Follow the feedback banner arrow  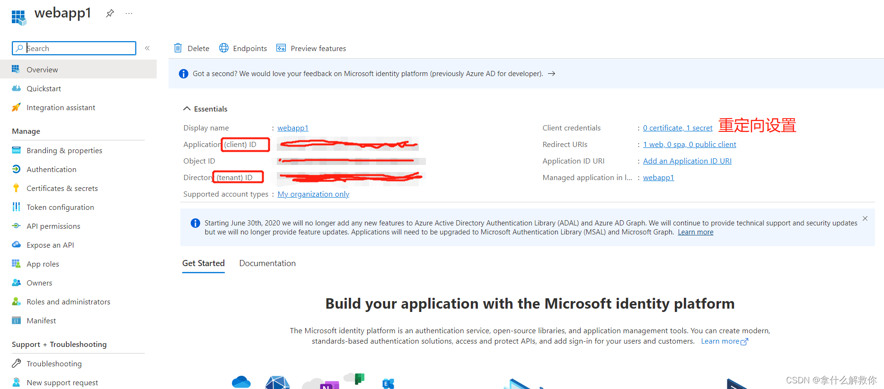coord(551,74)
